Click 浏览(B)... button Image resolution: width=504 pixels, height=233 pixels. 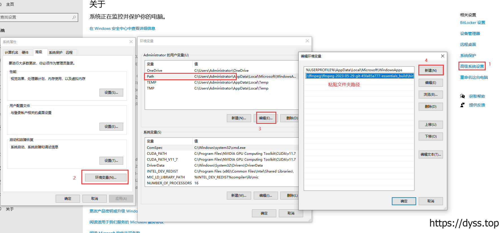(431, 95)
